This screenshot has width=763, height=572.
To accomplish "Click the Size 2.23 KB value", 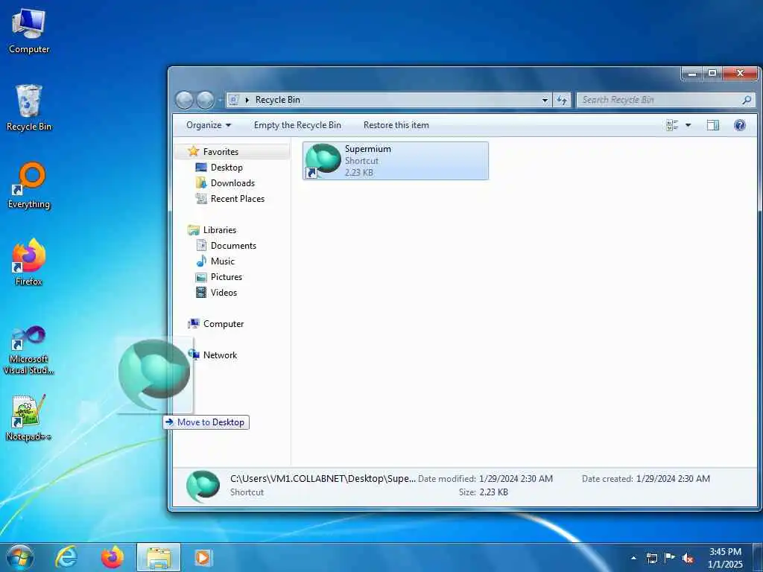I will point(493,492).
